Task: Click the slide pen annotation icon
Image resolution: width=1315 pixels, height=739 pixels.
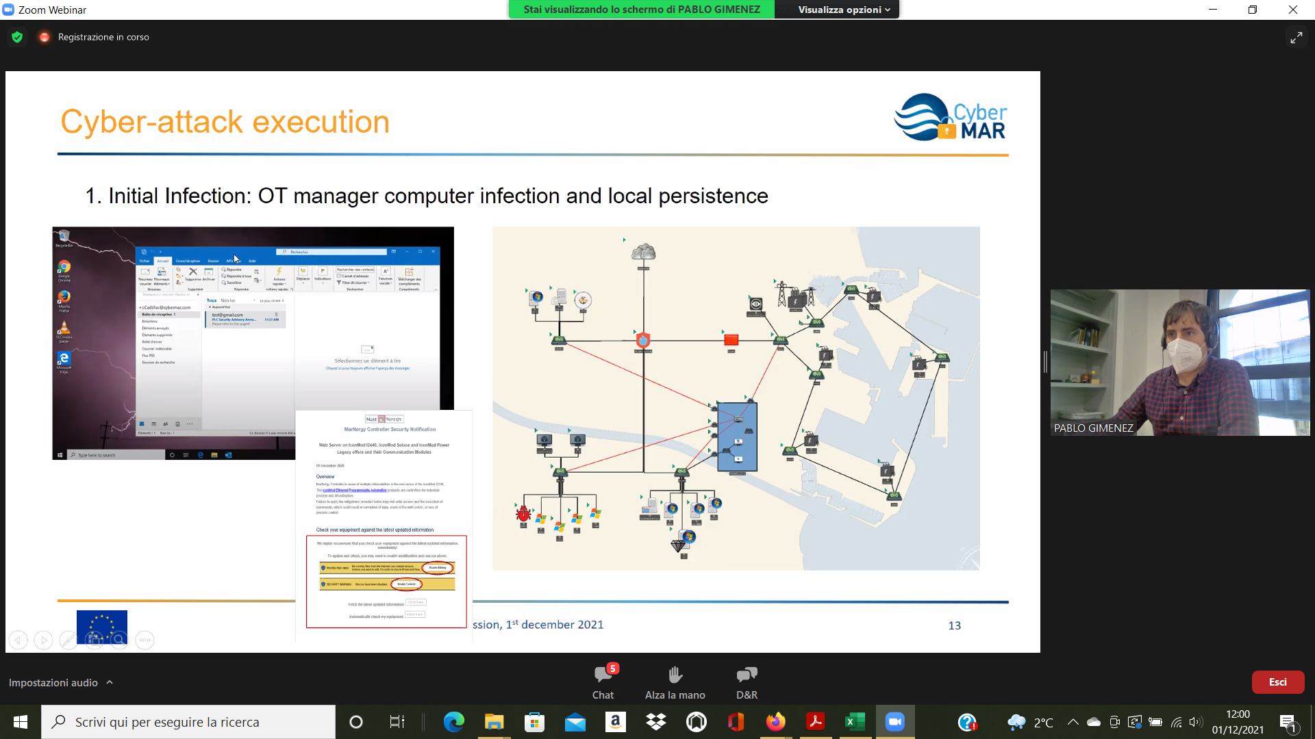Action: point(68,640)
